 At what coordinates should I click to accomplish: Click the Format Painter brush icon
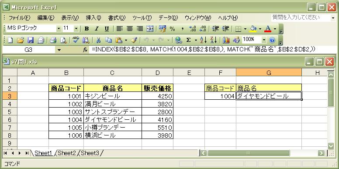(x=134, y=40)
